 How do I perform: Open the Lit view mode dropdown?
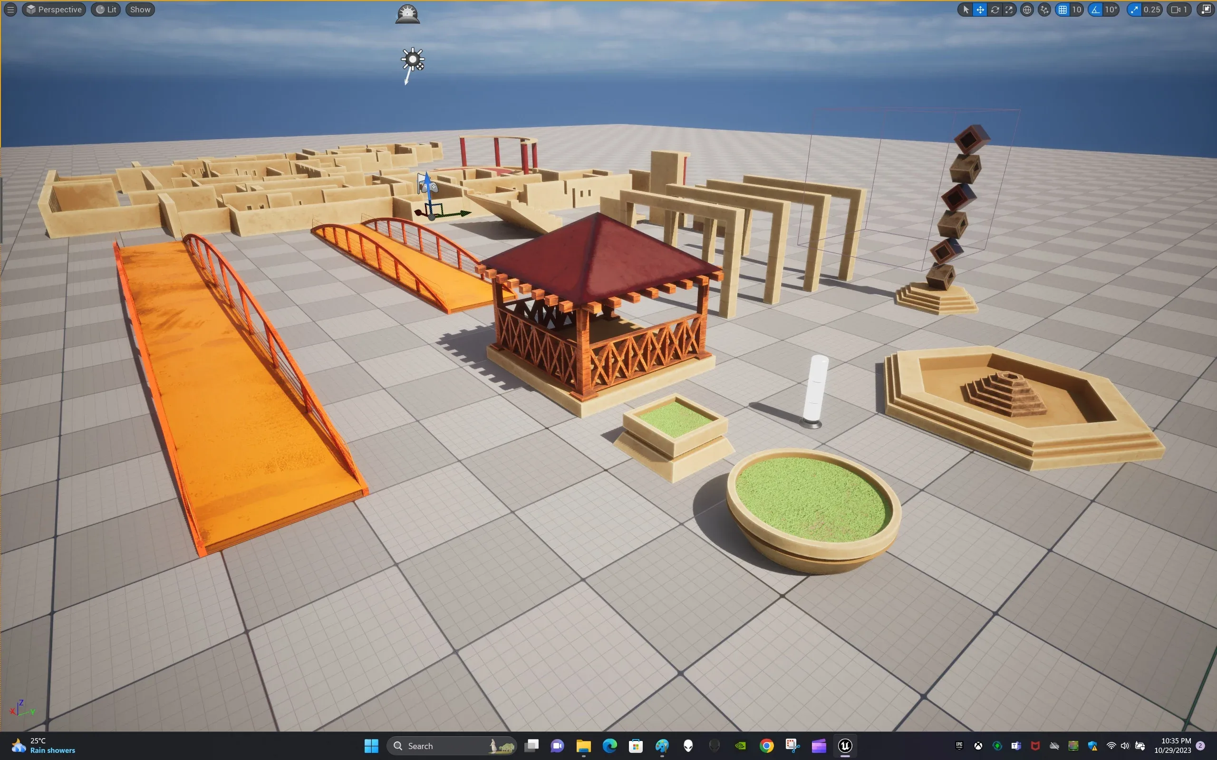(106, 9)
